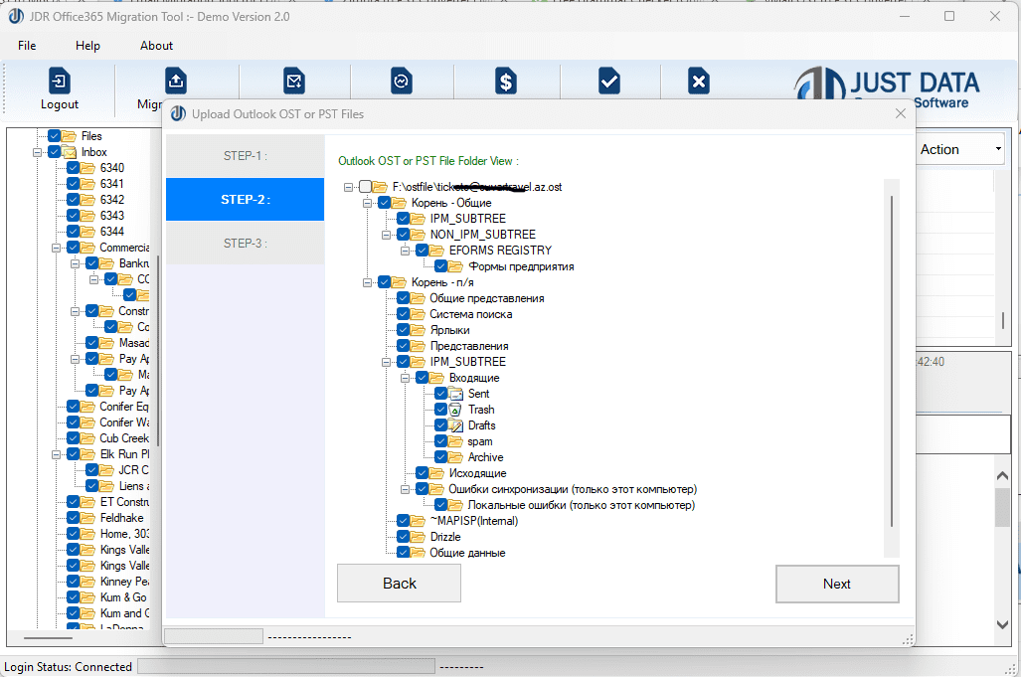Click the Logout icon
Viewport: 1021px width, 677px height.
(x=60, y=82)
